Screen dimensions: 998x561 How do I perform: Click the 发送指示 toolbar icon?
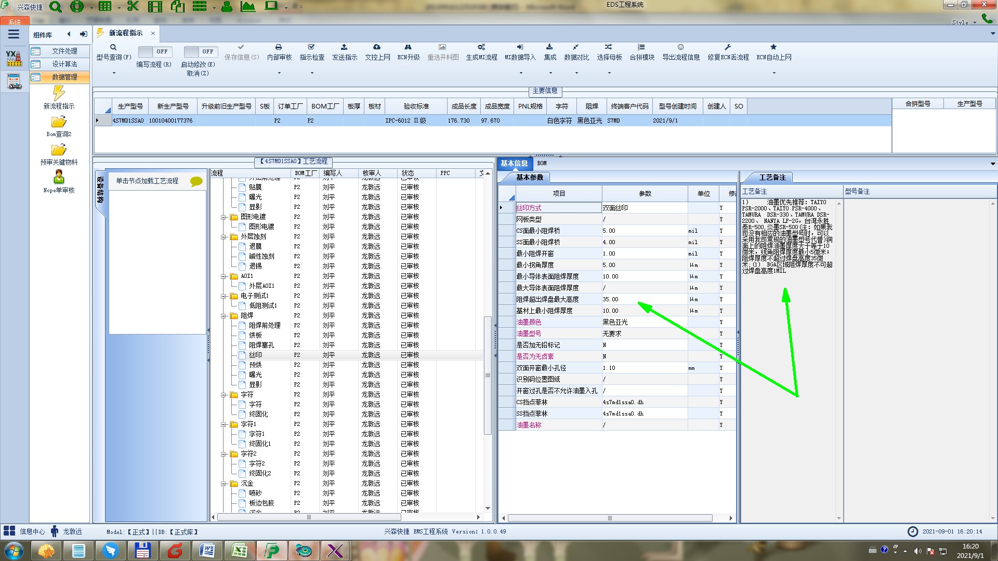tap(344, 47)
